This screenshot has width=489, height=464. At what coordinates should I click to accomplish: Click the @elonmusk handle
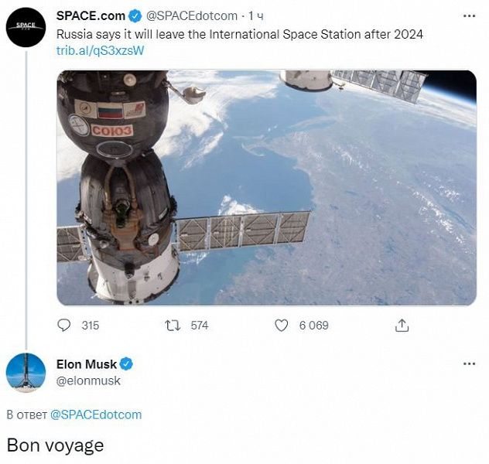88,380
